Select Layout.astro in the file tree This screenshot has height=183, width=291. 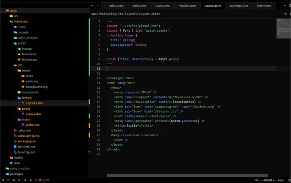pos(32,103)
